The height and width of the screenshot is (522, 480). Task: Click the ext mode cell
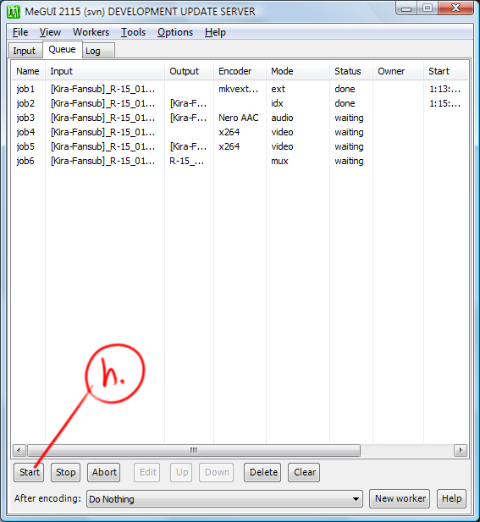[279, 89]
